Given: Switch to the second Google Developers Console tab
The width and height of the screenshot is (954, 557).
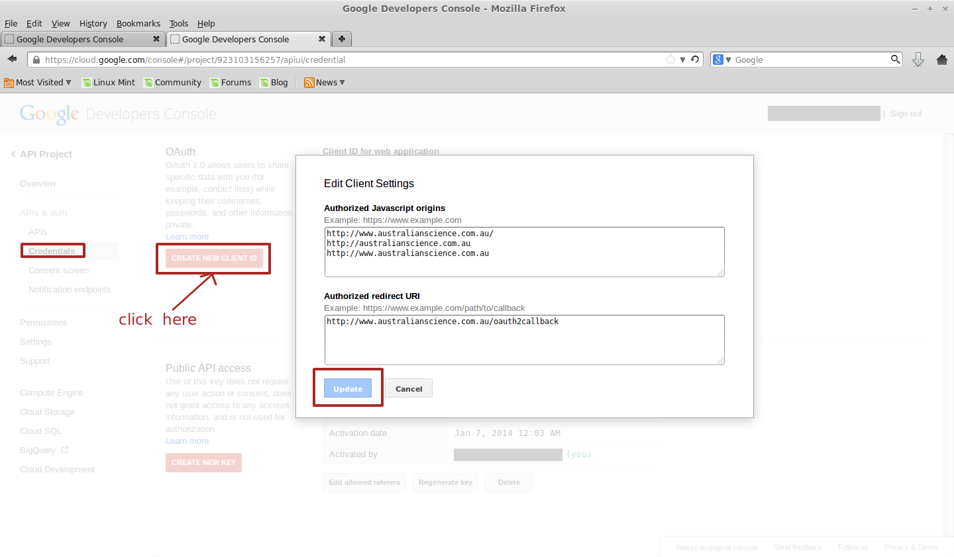Looking at the screenshot, I should tap(248, 39).
